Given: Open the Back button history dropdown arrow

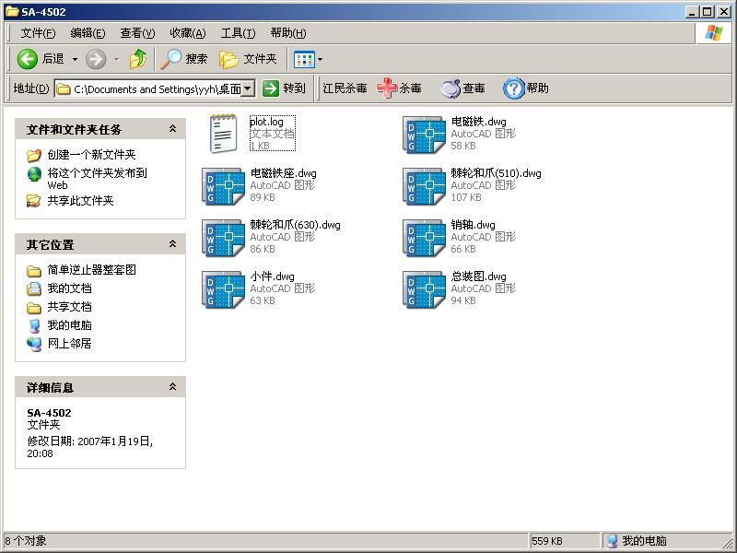Looking at the screenshot, I should (76, 59).
